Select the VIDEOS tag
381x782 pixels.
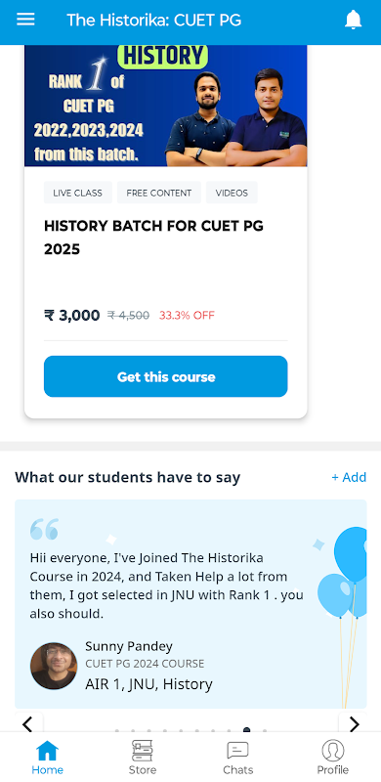click(232, 193)
